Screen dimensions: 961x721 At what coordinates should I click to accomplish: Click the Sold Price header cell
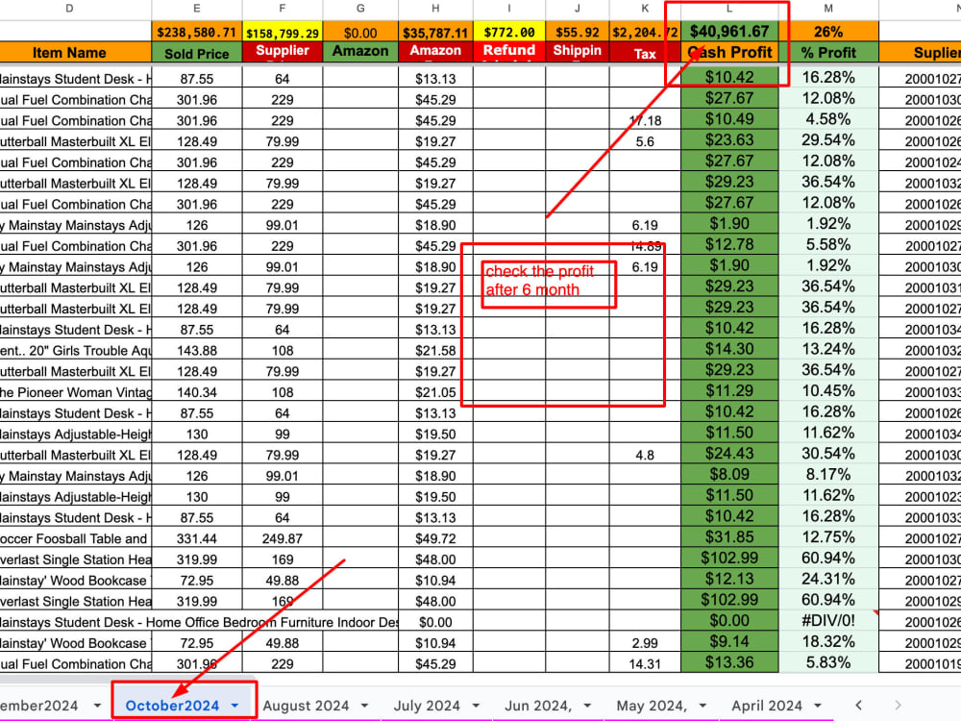[x=197, y=53]
